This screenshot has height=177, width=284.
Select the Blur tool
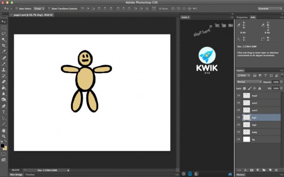[x=3, y=94]
